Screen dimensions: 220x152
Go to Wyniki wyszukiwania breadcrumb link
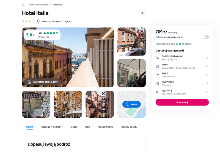click(39, 5)
